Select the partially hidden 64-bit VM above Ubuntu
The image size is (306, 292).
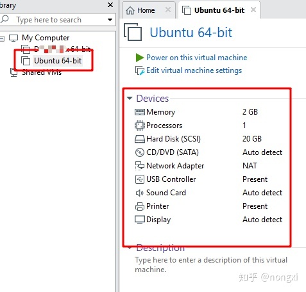point(62,49)
